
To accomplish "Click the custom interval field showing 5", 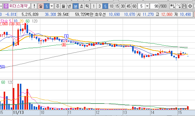I will click(x=142, y=6).
